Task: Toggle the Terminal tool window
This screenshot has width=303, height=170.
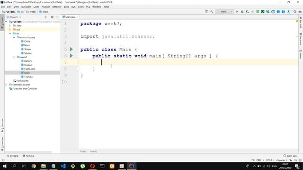Action: coord(28,156)
